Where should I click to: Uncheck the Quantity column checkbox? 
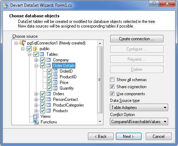[x=49, y=88]
